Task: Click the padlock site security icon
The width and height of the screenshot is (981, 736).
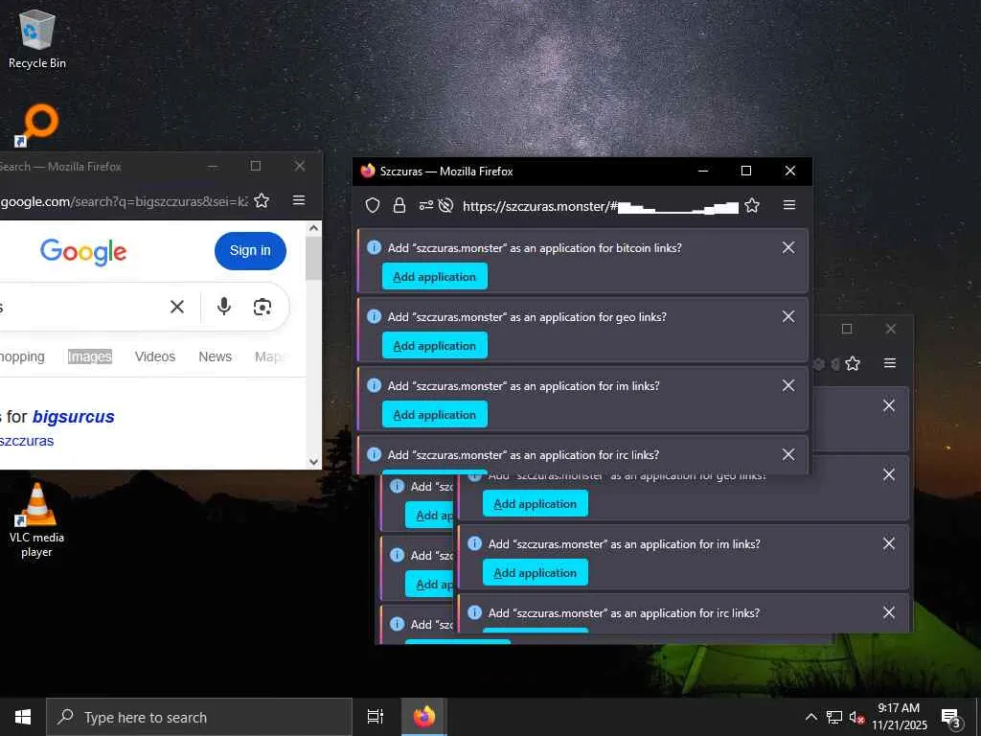Action: pos(399,205)
